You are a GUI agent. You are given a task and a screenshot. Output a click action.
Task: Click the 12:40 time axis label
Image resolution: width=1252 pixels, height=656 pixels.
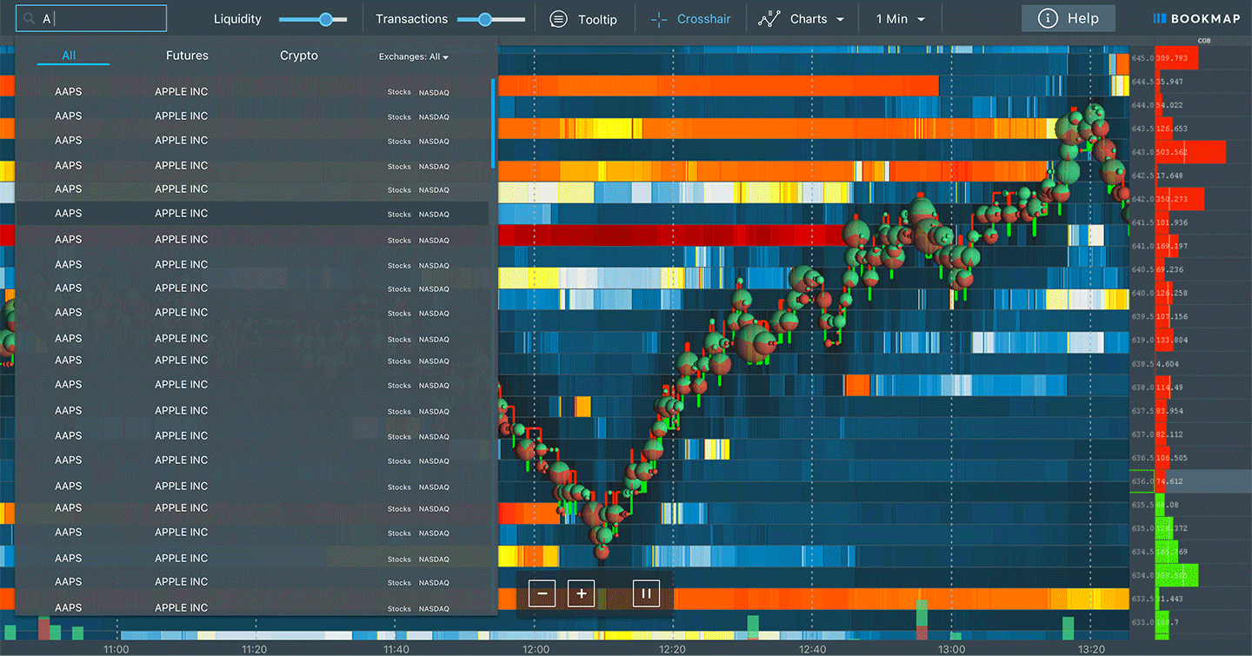click(x=812, y=649)
